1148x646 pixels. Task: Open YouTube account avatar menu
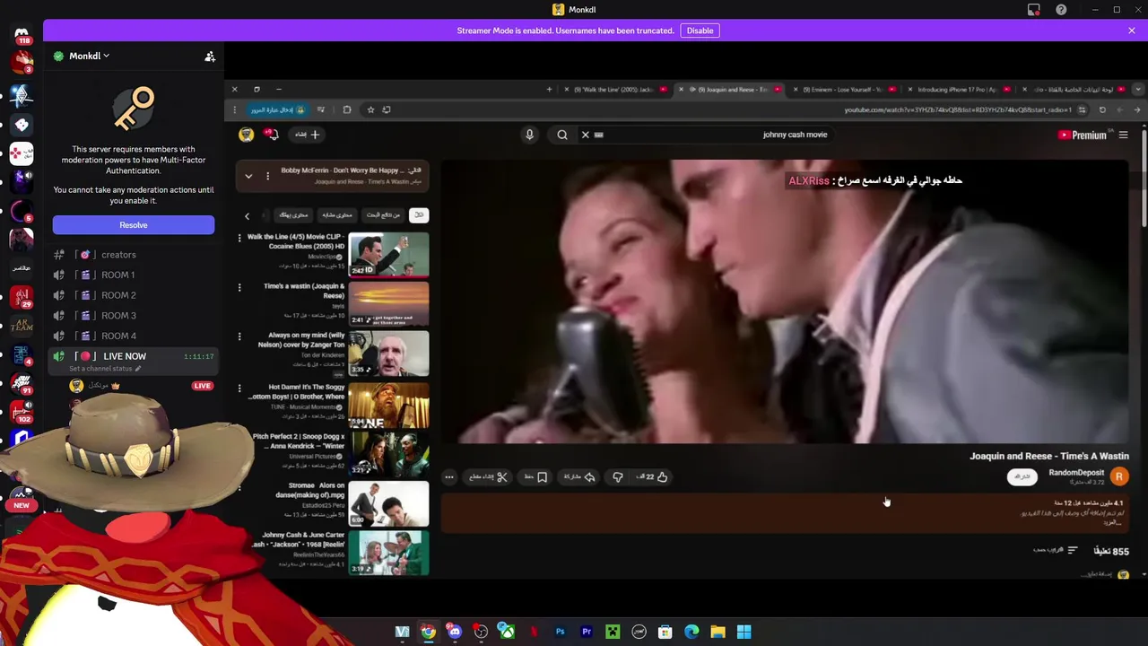(246, 135)
